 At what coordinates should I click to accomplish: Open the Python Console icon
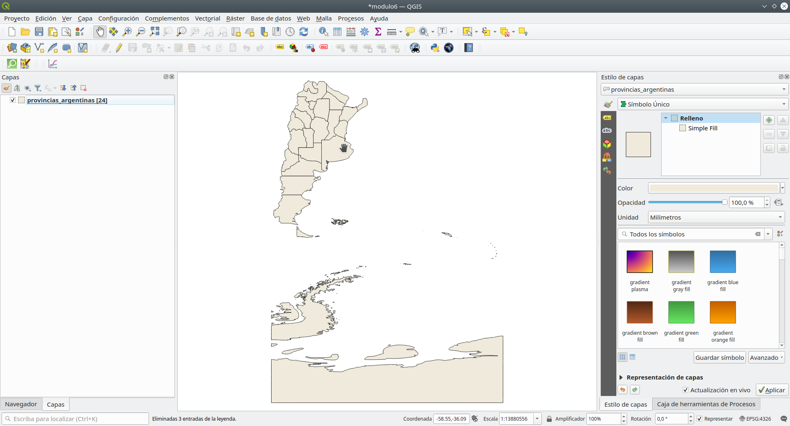pyautogui.click(x=435, y=48)
